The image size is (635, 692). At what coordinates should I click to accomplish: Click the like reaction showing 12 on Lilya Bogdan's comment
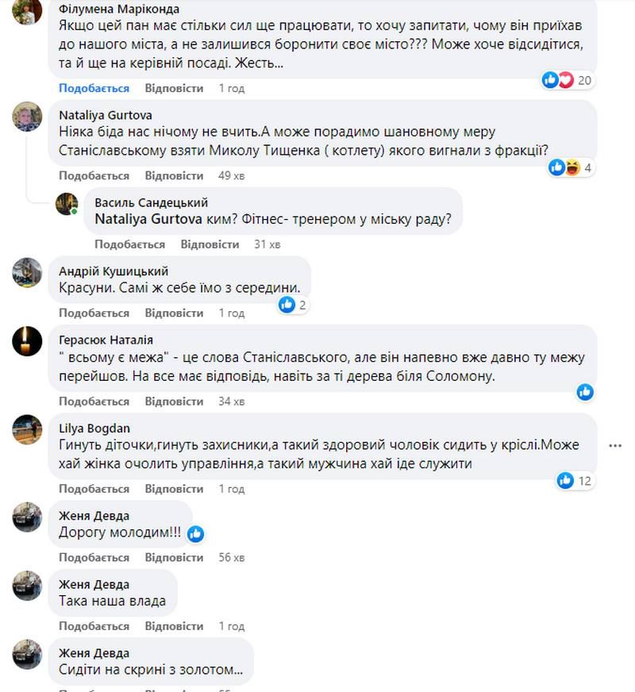(x=566, y=479)
